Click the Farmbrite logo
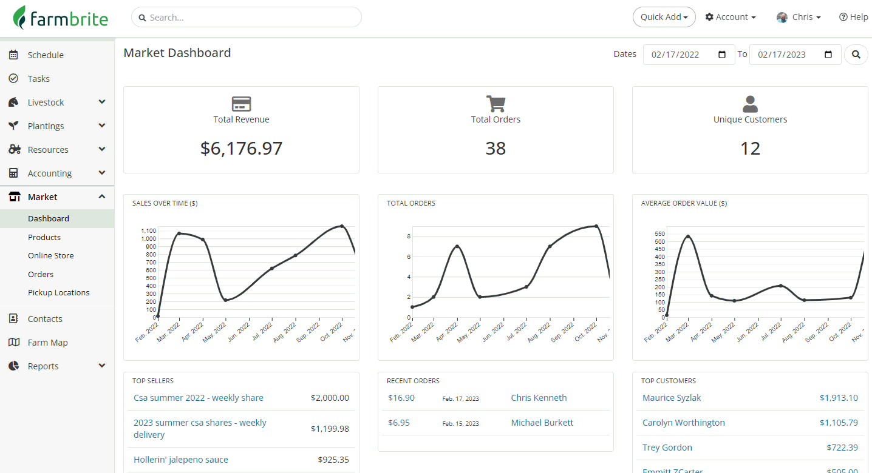The image size is (872, 473). pos(61,18)
